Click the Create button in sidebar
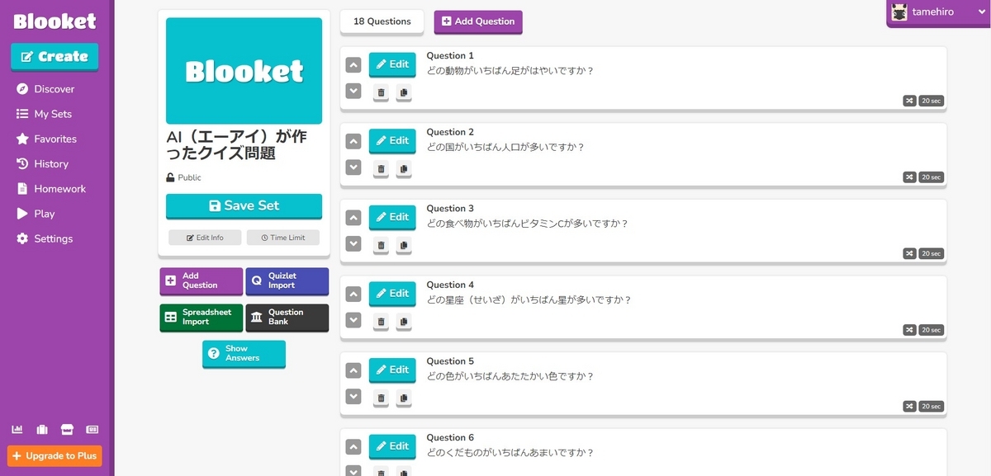Screen dimensions: 991x476 tap(55, 57)
